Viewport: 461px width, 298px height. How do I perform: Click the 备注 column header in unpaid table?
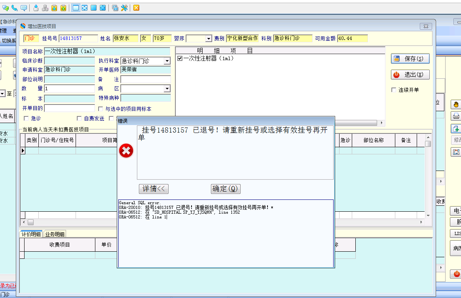[x=406, y=140]
